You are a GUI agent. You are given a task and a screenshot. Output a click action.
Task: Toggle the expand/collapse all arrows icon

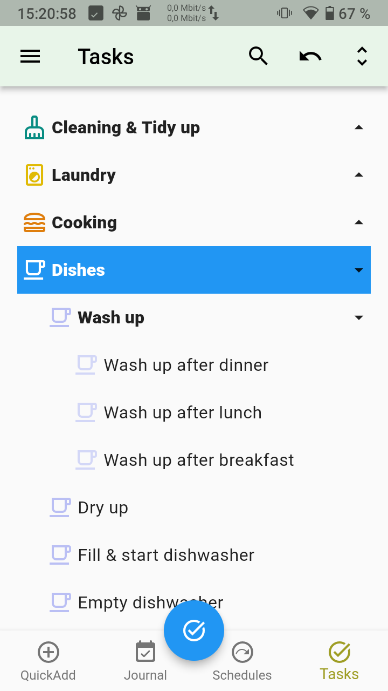pos(362,57)
